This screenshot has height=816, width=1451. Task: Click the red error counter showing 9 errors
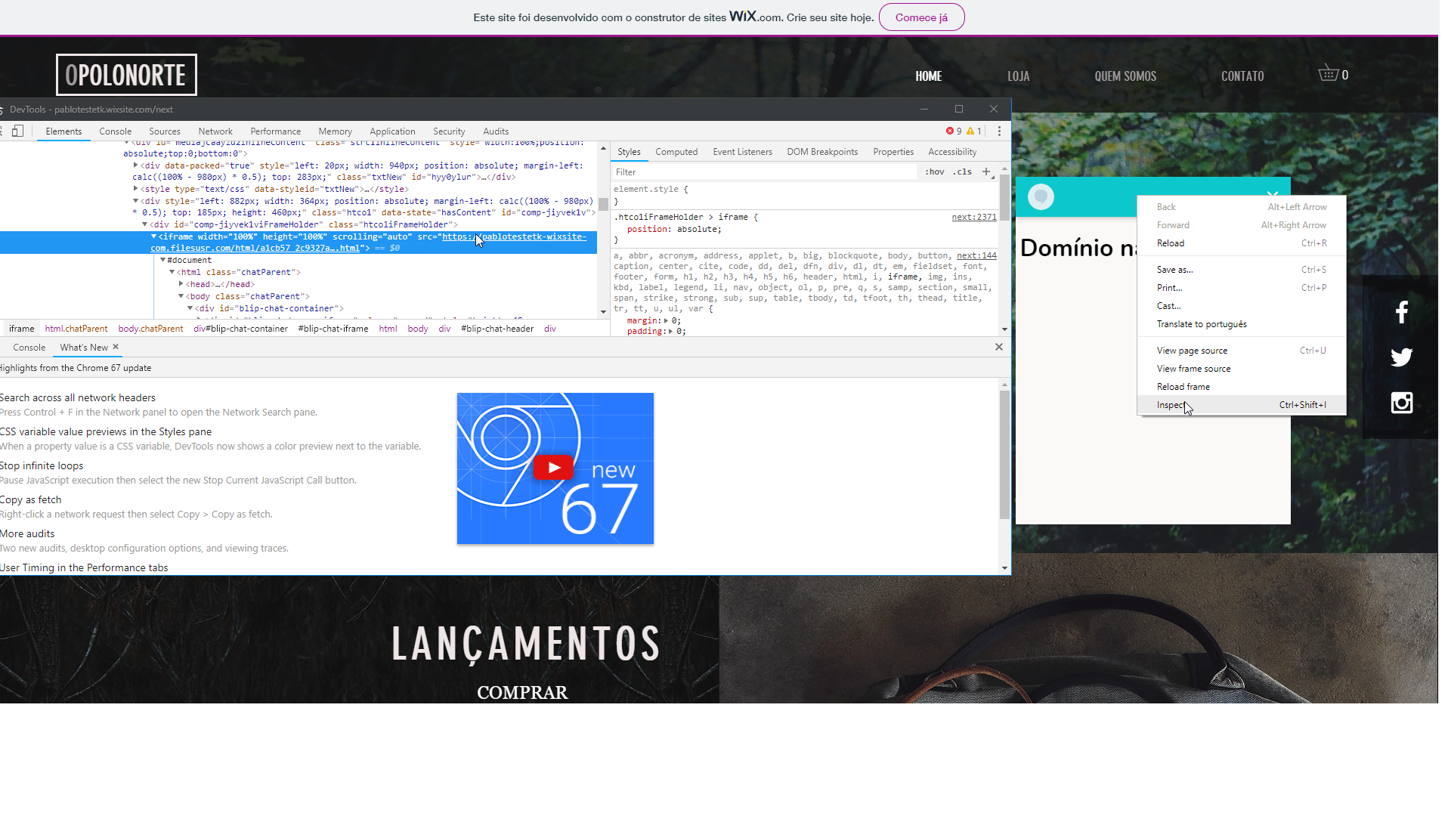pyautogui.click(x=951, y=131)
